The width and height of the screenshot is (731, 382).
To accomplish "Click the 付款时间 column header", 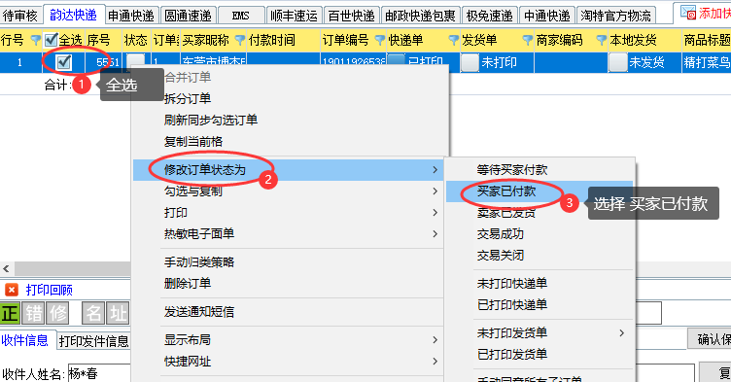I will 284,40.
